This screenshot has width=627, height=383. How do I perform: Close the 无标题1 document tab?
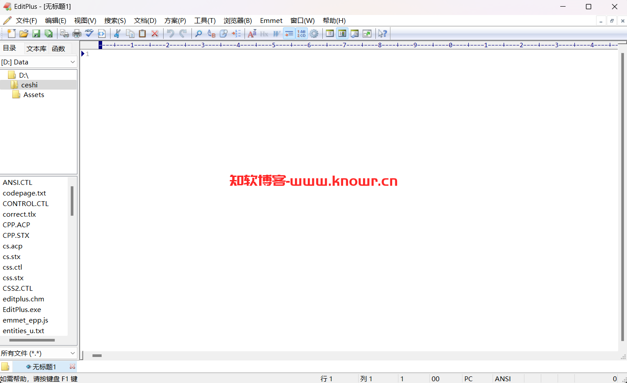click(x=73, y=367)
